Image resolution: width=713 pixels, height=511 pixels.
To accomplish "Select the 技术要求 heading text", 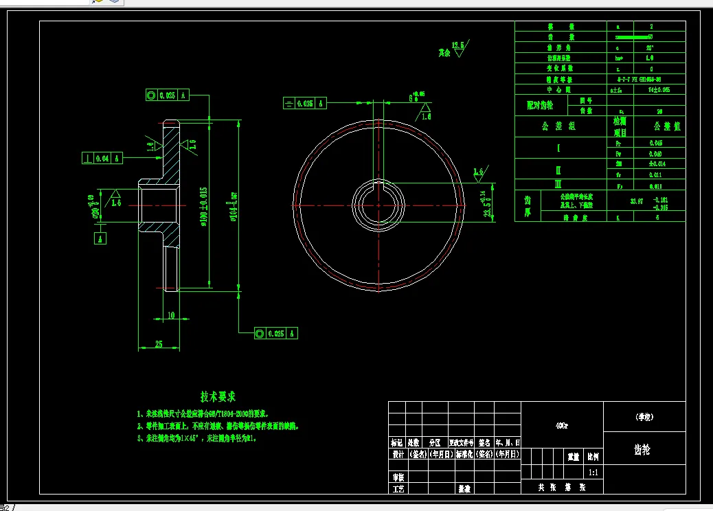I will point(218,396).
